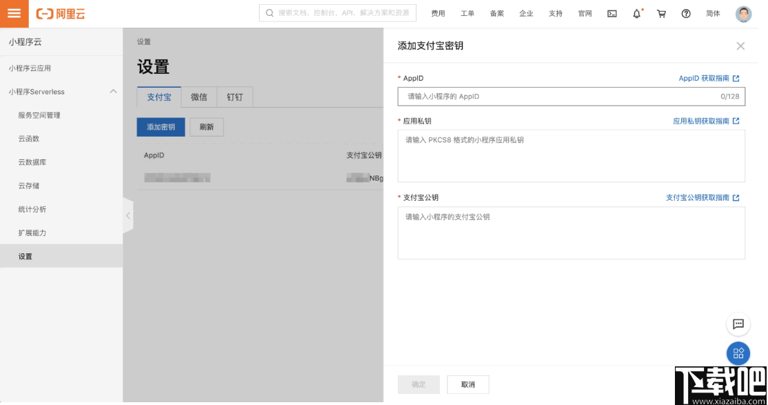Open the help (?) icon
This screenshot has width=768, height=405.
686,13
